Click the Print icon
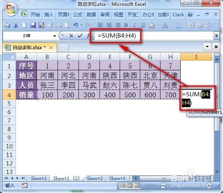The height and width of the screenshot is (193, 223). [x=59, y=25]
